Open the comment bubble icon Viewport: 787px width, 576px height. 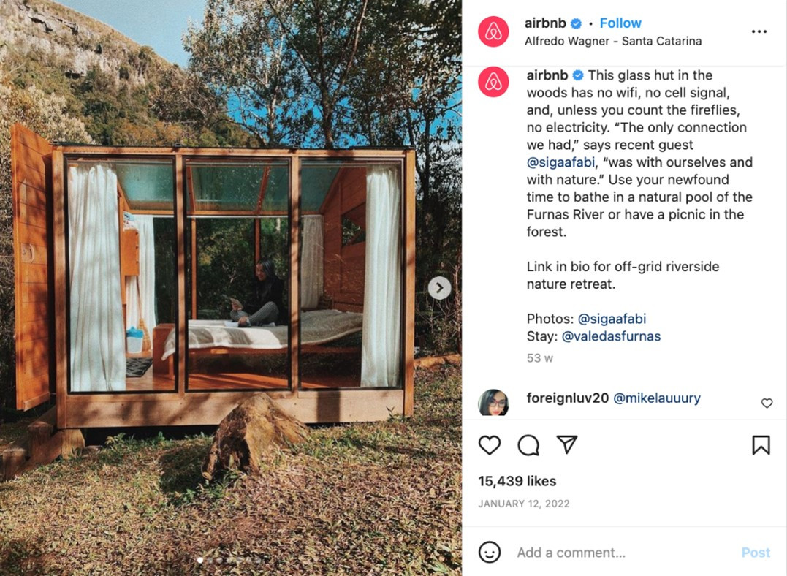(x=528, y=445)
